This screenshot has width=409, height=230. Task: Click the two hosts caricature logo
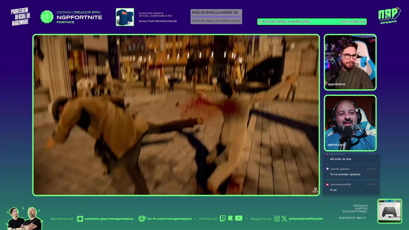[x=25, y=218]
